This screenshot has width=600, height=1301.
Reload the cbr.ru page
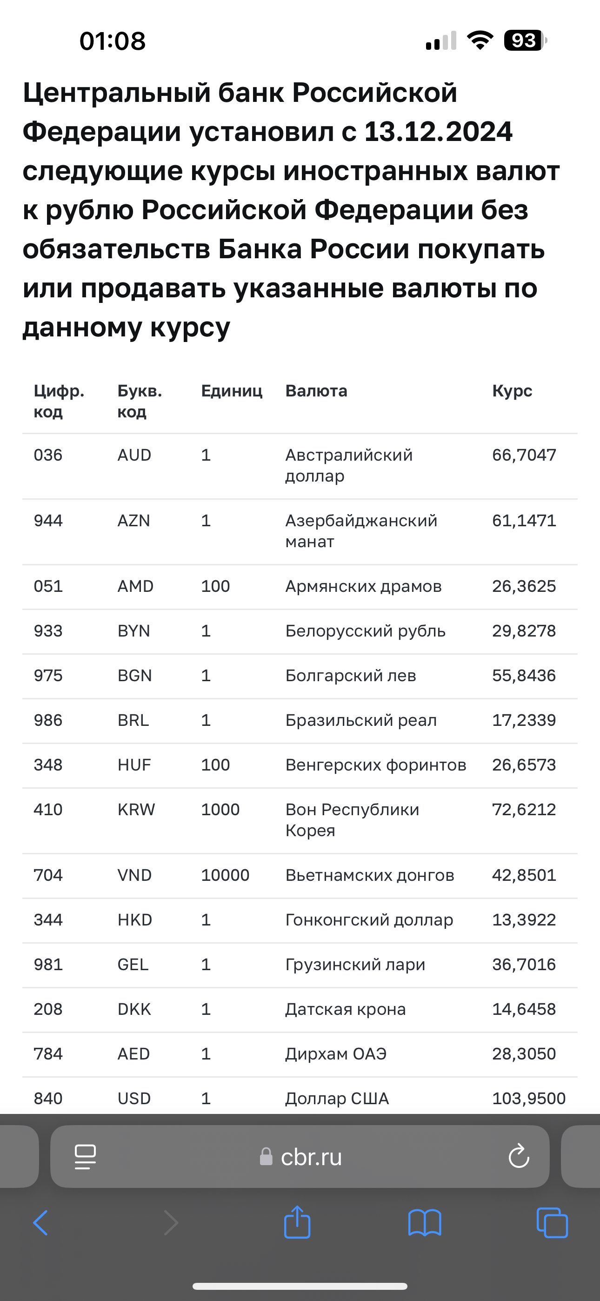[519, 1156]
